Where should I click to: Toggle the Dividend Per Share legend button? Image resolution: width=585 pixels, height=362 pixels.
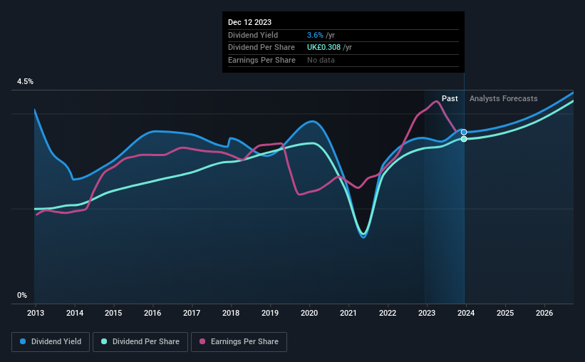click(140, 342)
